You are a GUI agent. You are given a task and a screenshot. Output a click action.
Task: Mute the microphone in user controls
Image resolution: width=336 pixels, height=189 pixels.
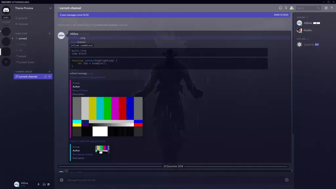pos(38,184)
